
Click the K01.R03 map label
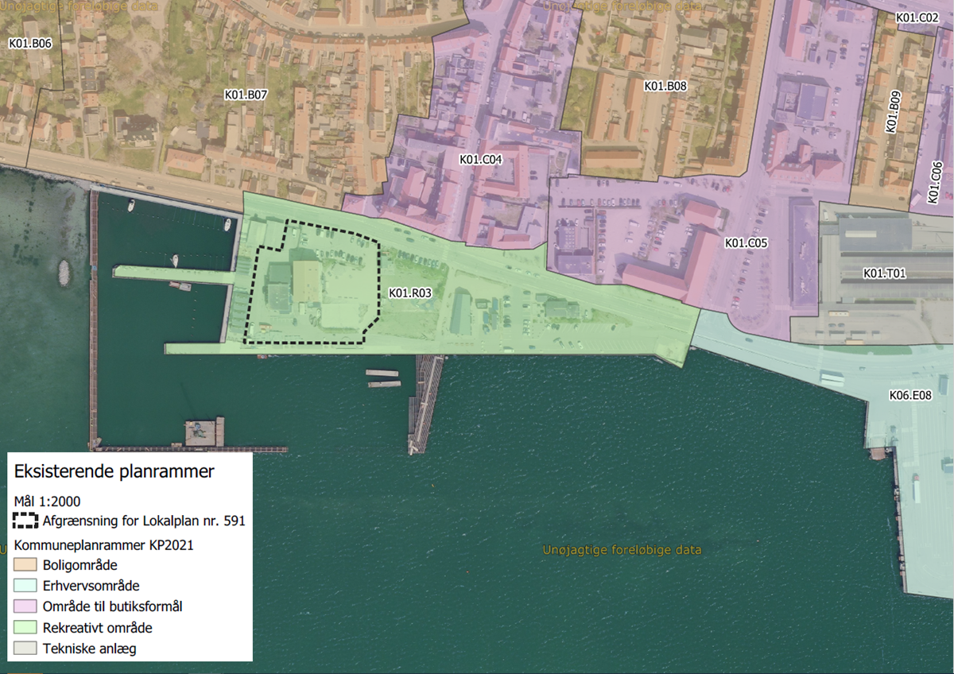click(409, 293)
